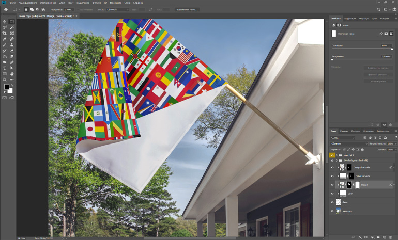Select the Path Selection tool
The image size is (398, 240).
point(12,68)
